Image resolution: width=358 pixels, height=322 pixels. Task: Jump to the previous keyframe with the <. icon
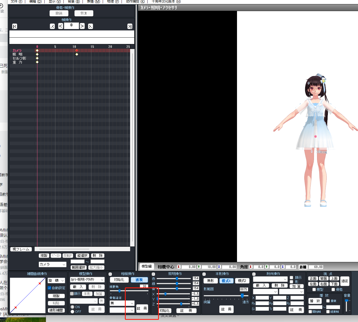pos(52,26)
